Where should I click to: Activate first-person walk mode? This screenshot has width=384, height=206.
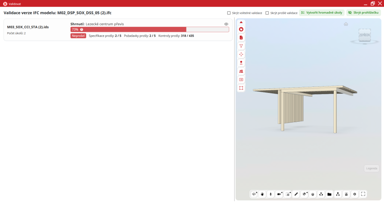[270, 194]
